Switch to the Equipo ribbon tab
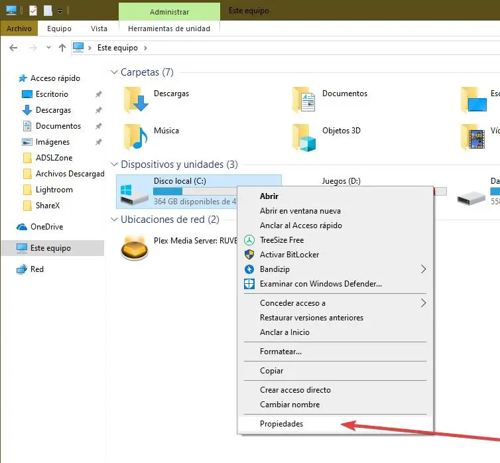Screen dimensions: 500x463 pos(59,29)
